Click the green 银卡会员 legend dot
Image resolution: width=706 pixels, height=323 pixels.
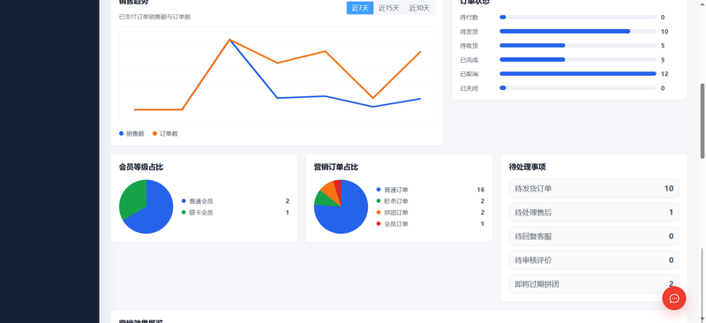(184, 212)
